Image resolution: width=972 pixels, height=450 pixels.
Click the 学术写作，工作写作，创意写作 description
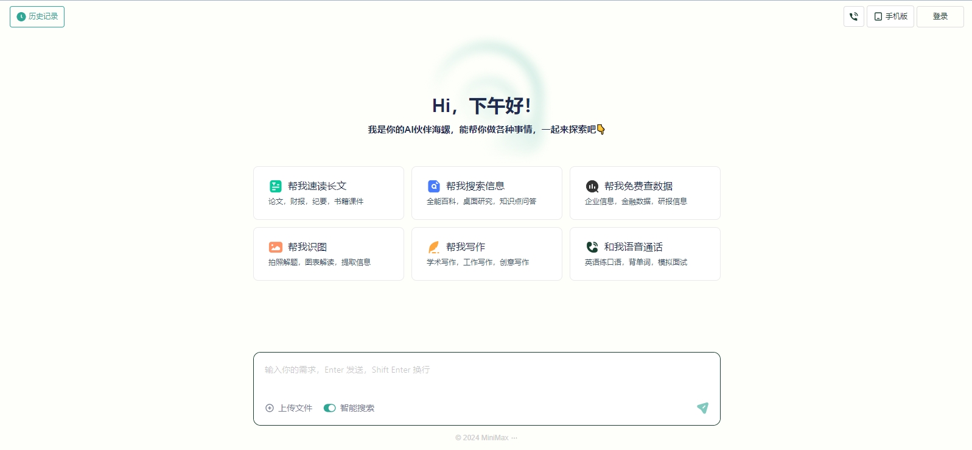pos(478,262)
